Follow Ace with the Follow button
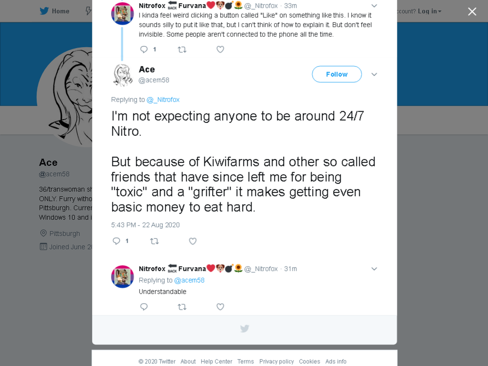 pyautogui.click(x=337, y=74)
